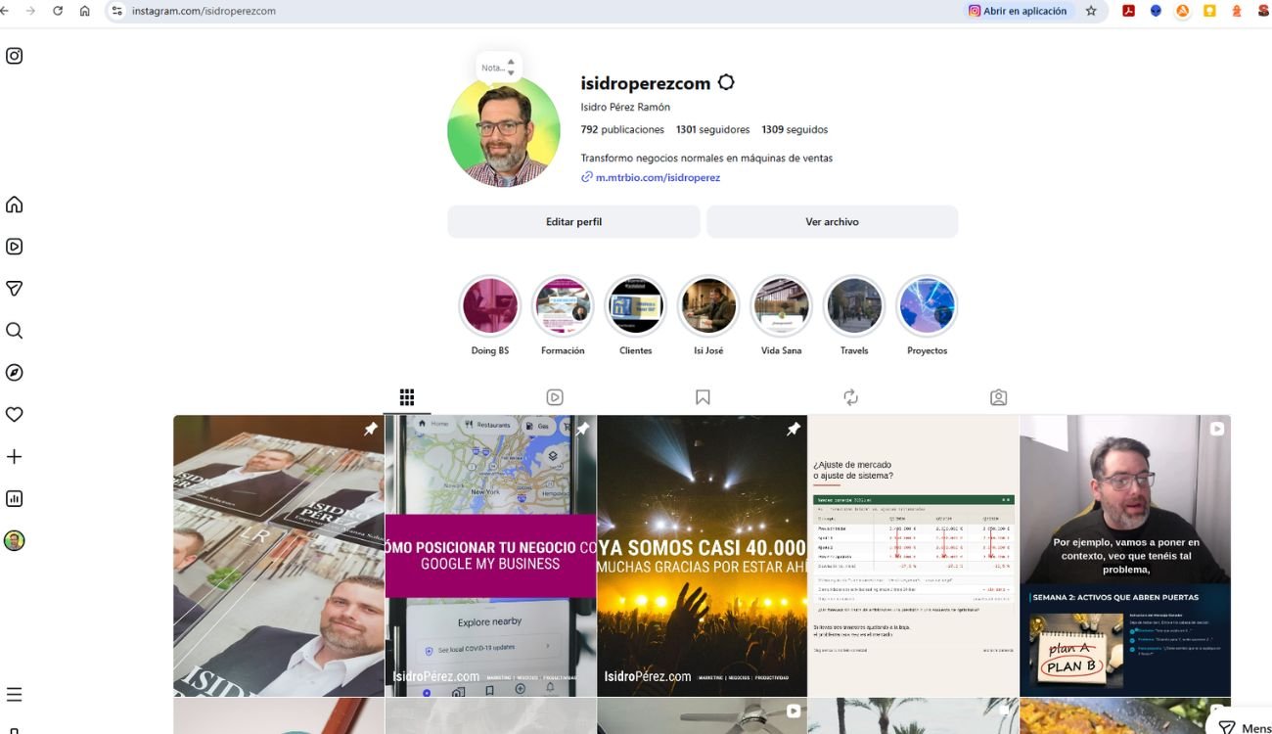Click the Ver archivo button
The image size is (1272, 734).
click(x=832, y=222)
